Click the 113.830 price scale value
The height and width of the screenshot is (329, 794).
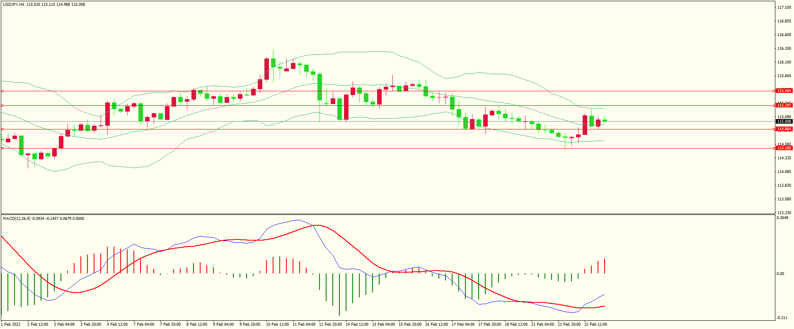(x=784, y=185)
